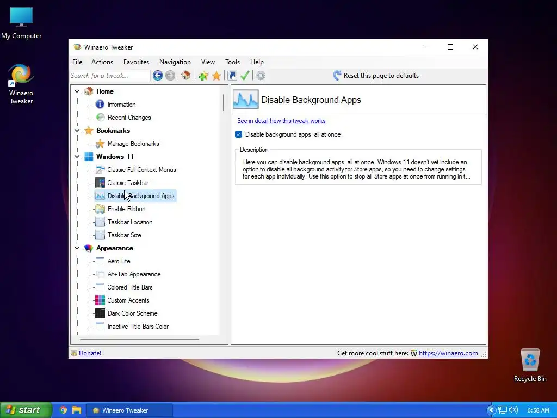This screenshot has width=557, height=418.
Task: Open settings via the toolbar gear icon
Action: pyautogui.click(x=261, y=76)
